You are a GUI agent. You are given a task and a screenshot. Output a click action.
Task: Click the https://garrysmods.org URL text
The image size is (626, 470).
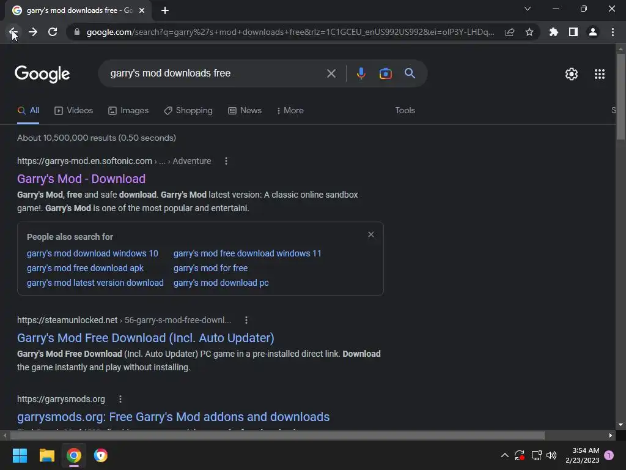click(x=61, y=399)
